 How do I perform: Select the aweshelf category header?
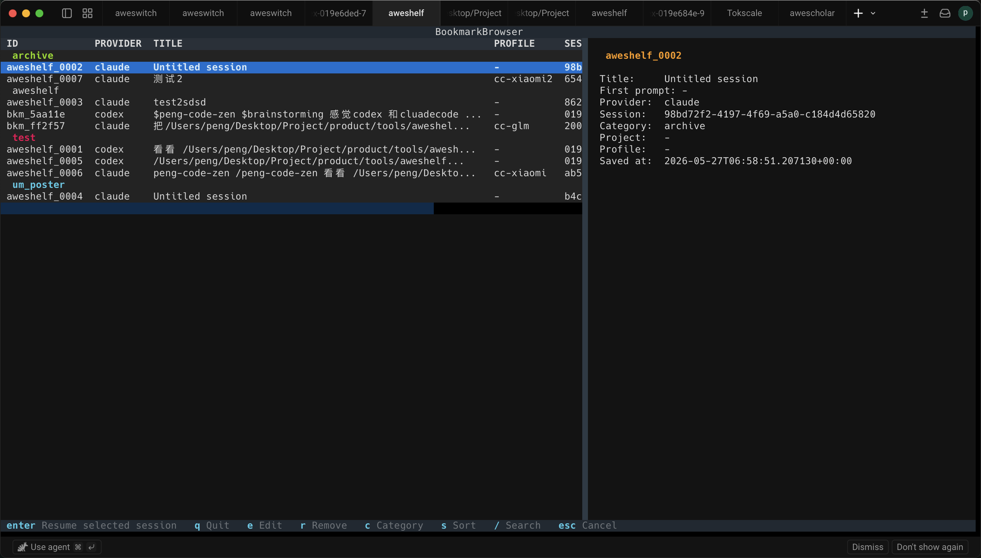[36, 91]
